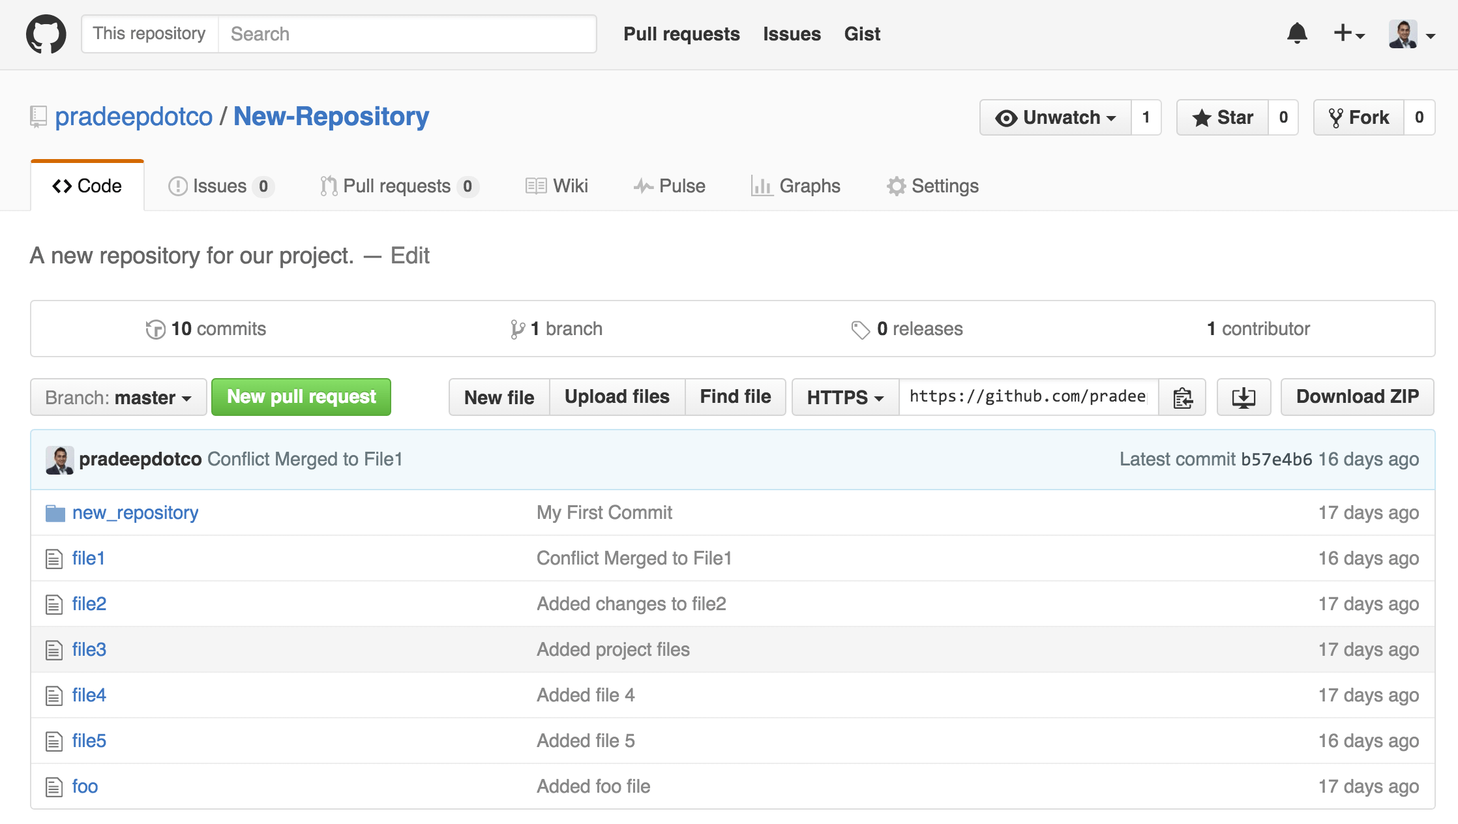The image size is (1458, 824).
Task: Open the notifications bell
Action: 1298,34
